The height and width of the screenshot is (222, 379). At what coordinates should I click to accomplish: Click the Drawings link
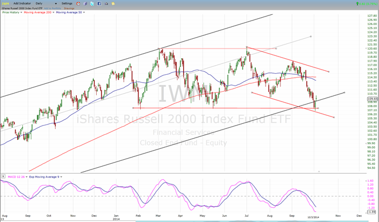coord(69,9)
